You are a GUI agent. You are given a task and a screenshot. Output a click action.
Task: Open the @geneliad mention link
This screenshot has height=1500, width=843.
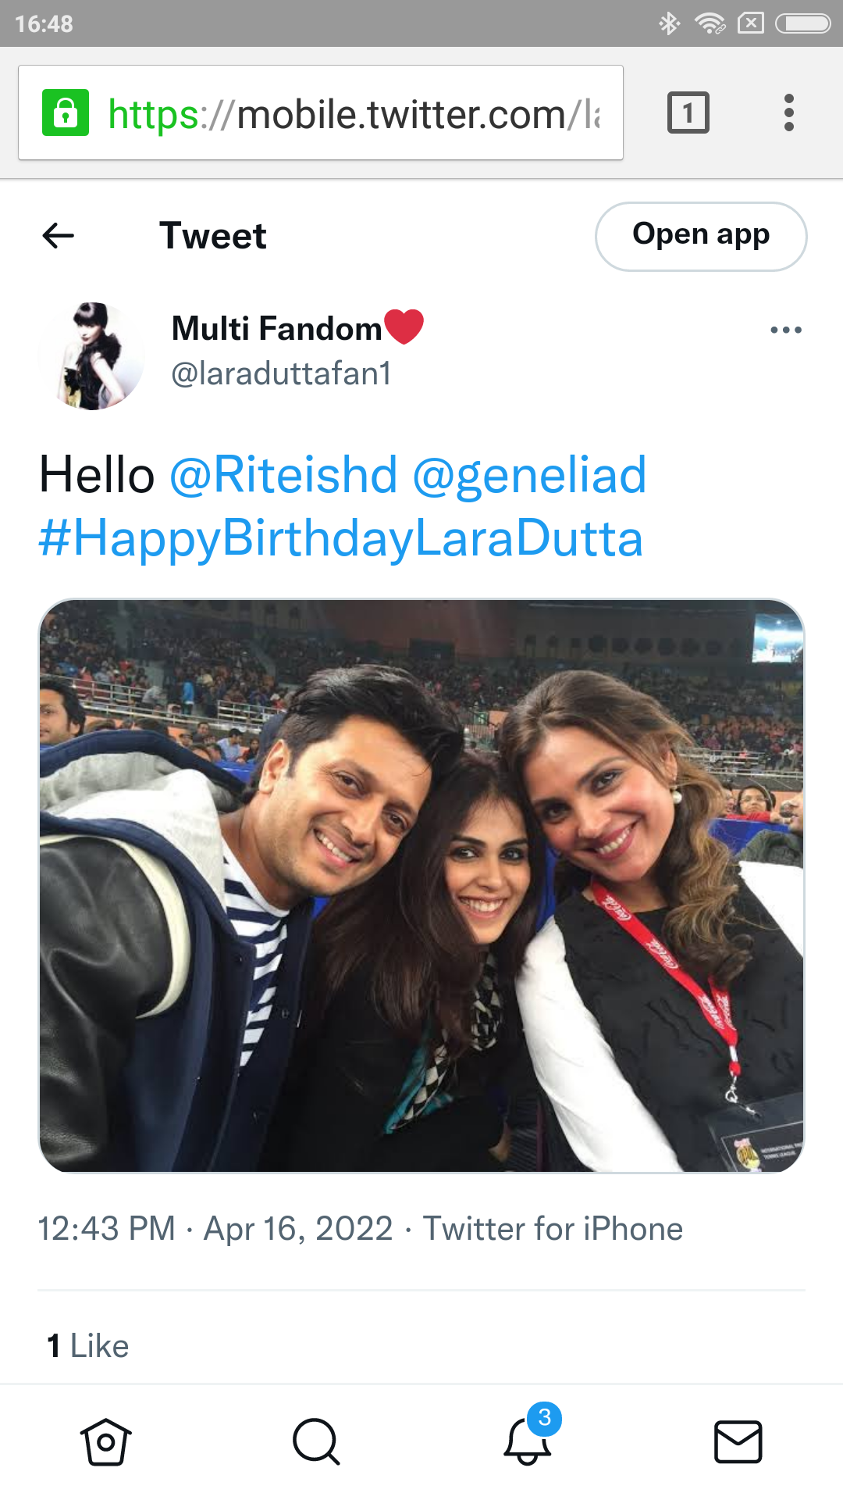click(529, 474)
